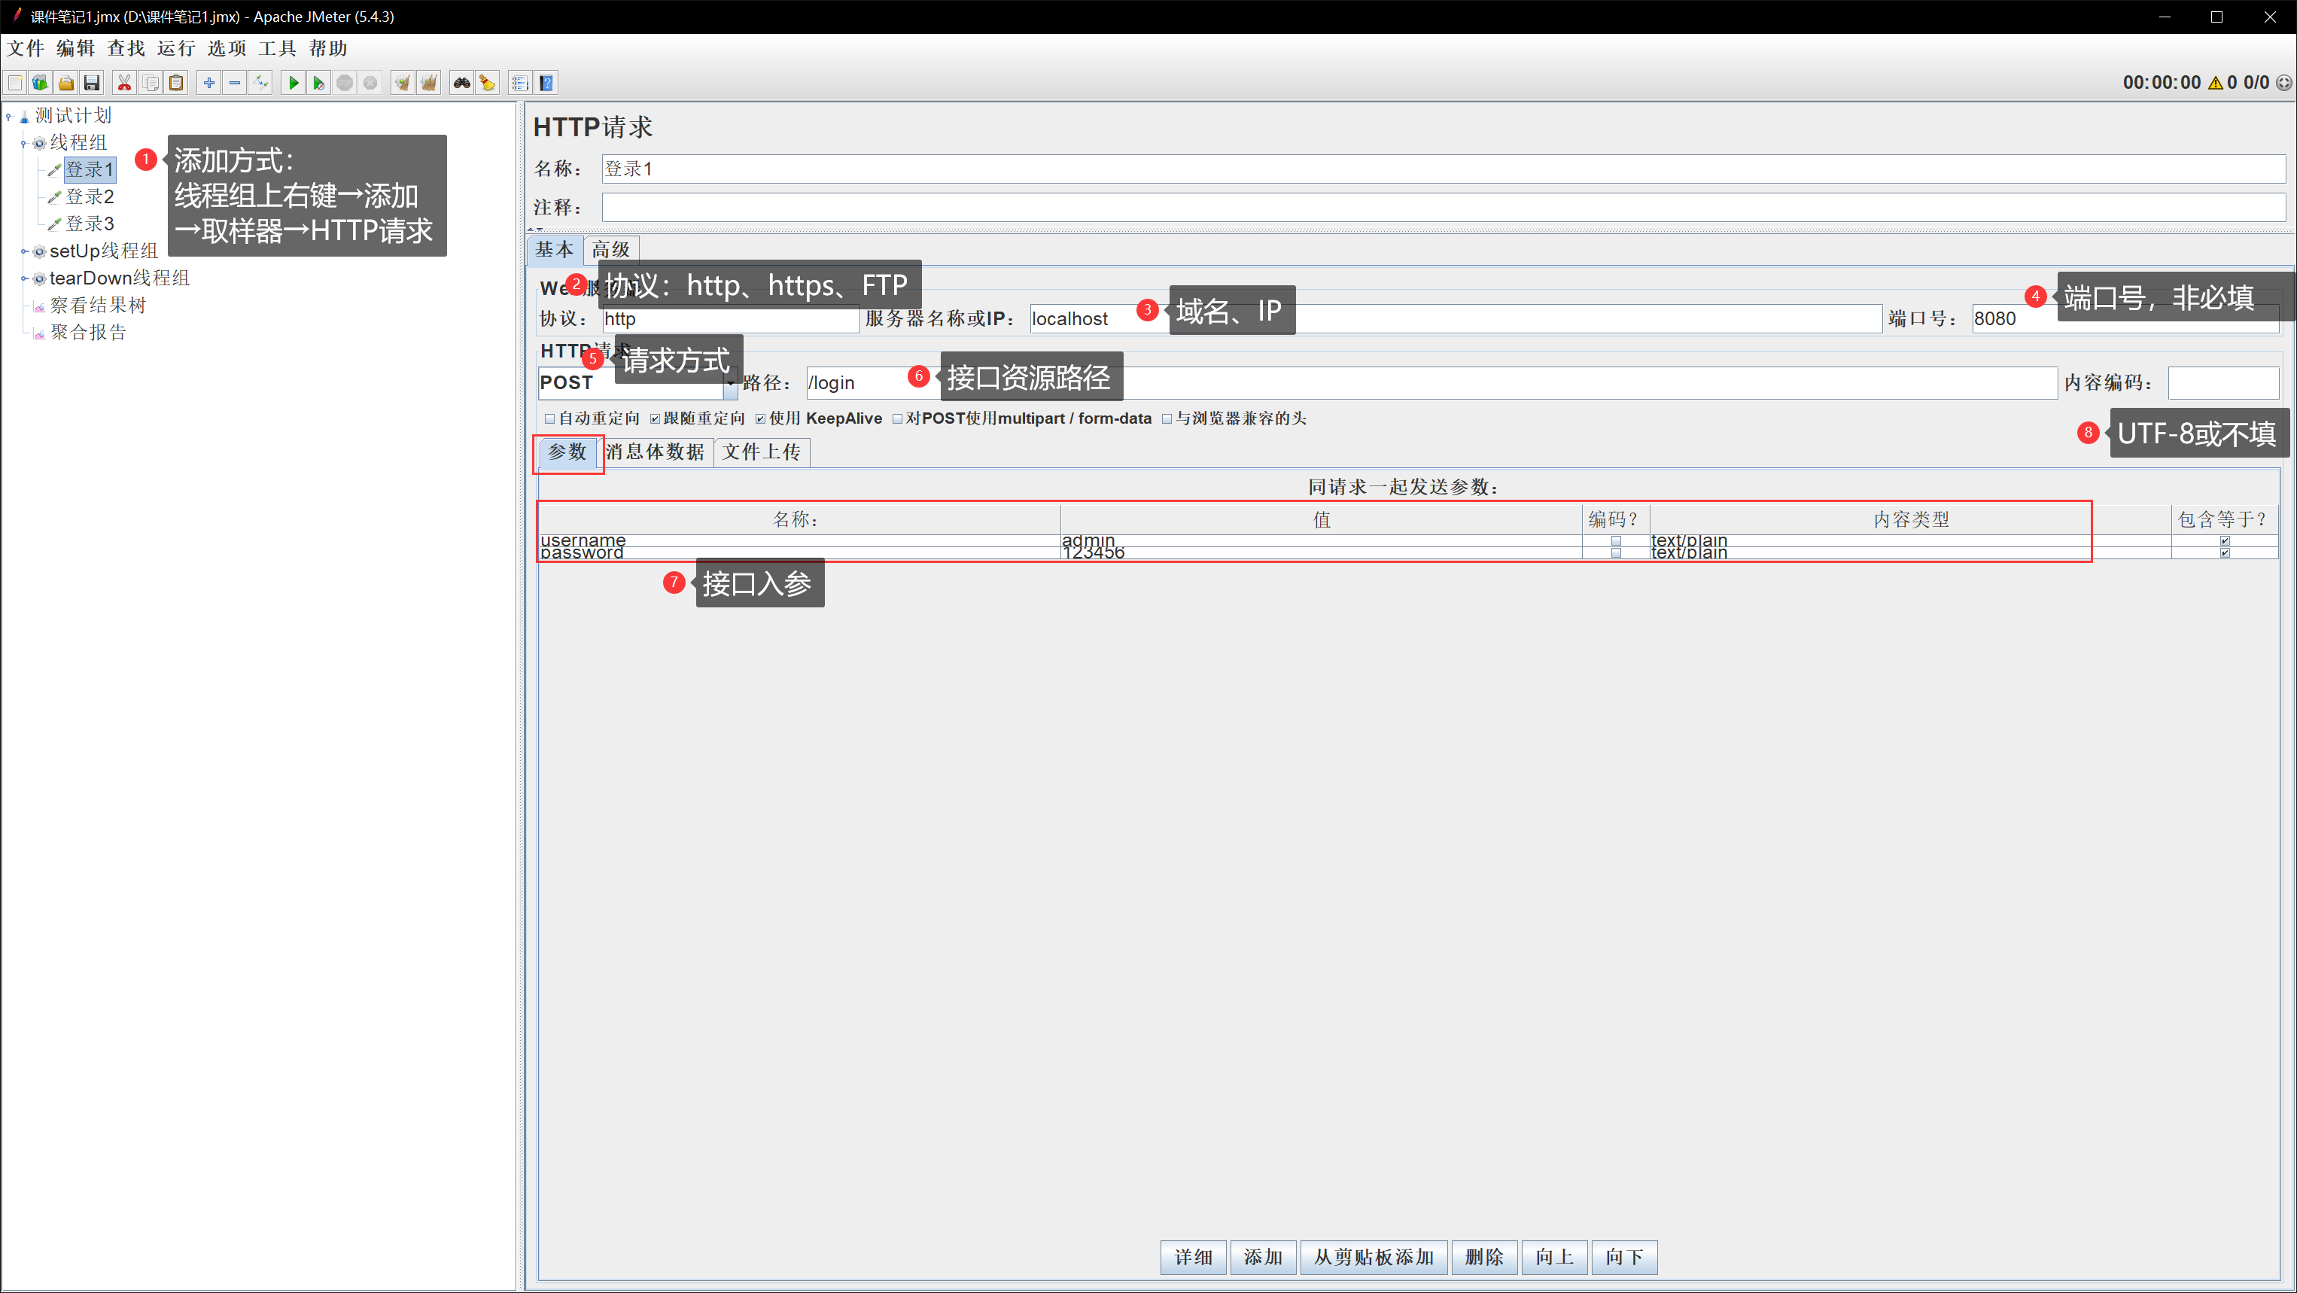Click the 从剪贴板添加 button
The image size is (2297, 1293).
coord(1374,1258)
